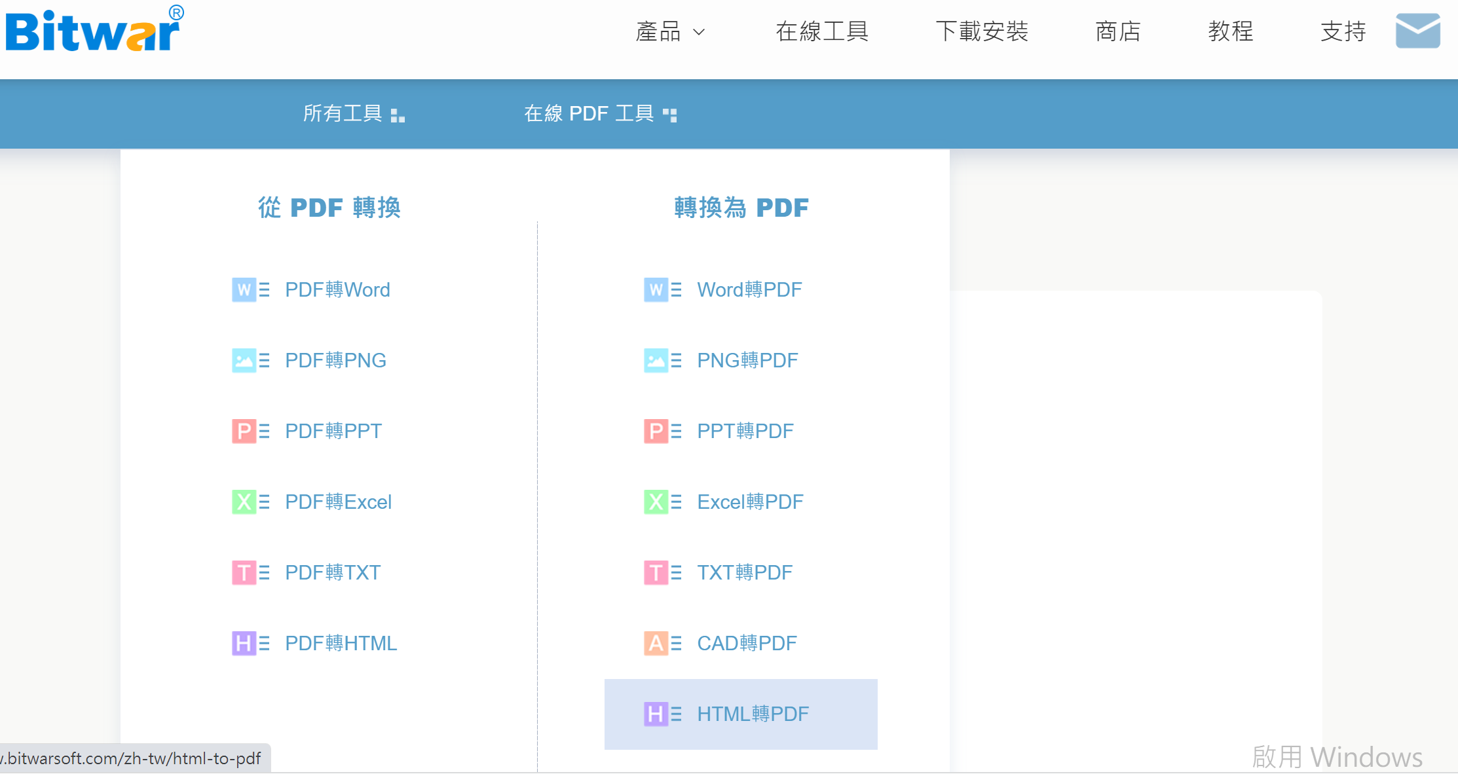Click the image icon beside PDF轉PNG

244,360
